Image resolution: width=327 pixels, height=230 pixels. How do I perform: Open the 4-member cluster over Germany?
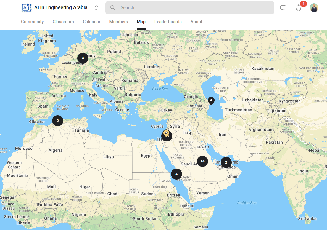pos(83,58)
